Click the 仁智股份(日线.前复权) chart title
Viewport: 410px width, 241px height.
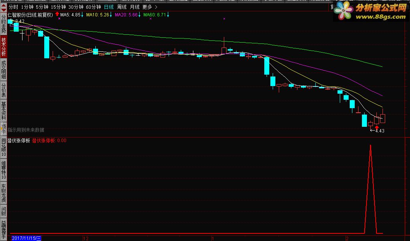[x=31, y=15]
